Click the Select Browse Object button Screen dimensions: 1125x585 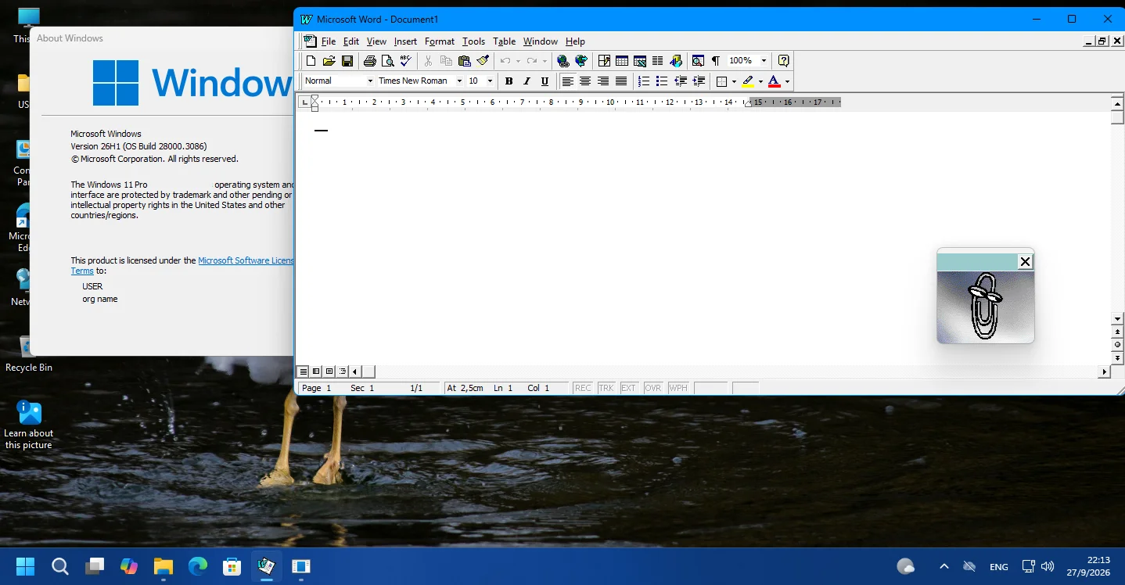click(x=1117, y=345)
